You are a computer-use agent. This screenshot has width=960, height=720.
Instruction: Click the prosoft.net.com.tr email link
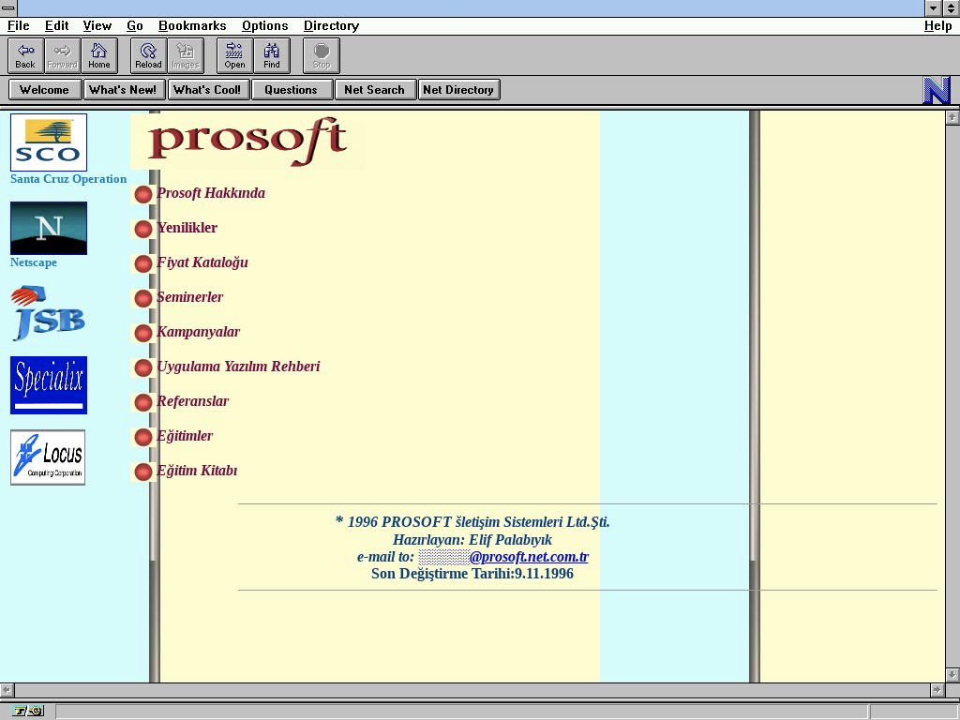(529, 557)
